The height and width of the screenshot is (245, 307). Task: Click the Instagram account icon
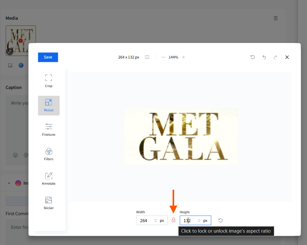(18, 183)
